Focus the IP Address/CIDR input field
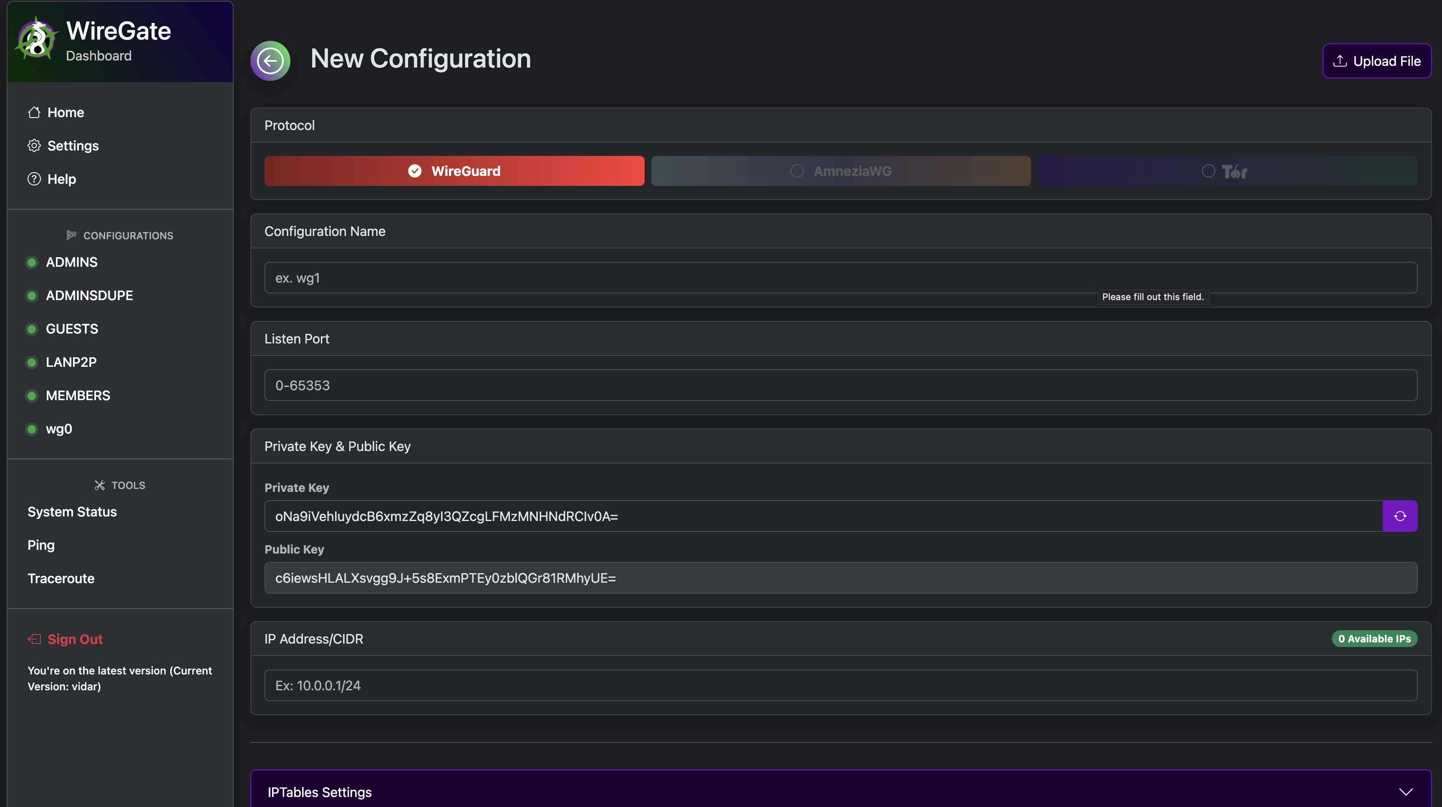1442x807 pixels. pyautogui.click(x=841, y=686)
